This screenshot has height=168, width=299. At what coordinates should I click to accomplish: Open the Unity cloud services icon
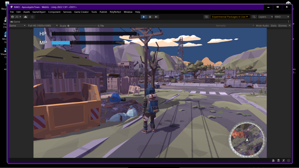pyautogui.click(x=26, y=17)
